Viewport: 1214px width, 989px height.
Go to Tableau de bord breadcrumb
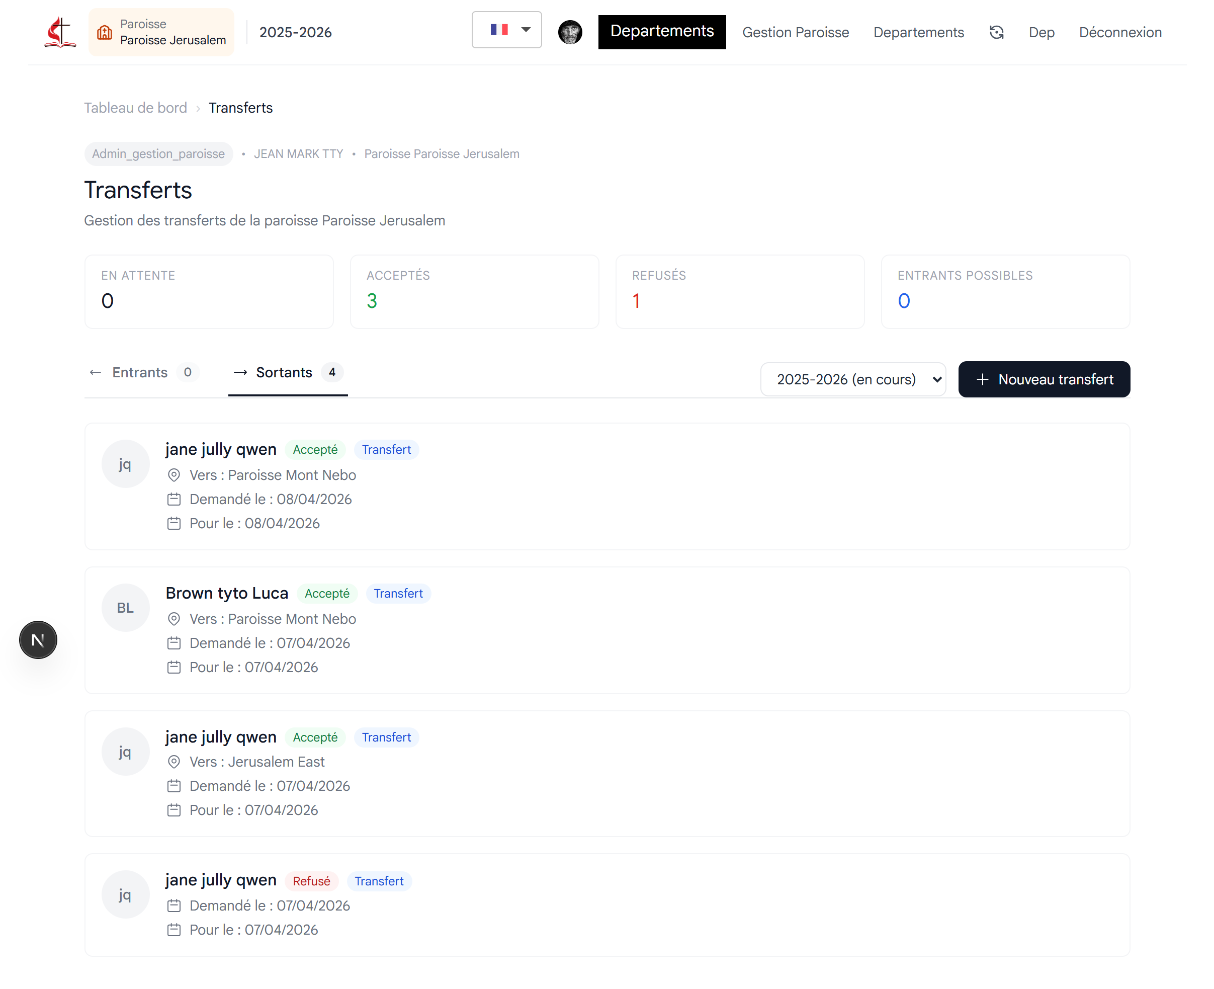coord(135,108)
